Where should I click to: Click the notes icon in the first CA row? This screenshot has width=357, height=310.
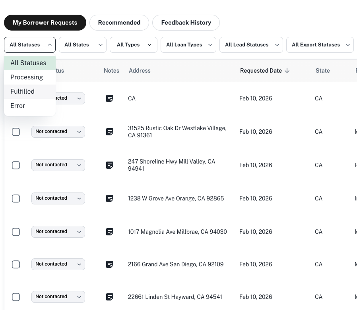pyautogui.click(x=110, y=98)
